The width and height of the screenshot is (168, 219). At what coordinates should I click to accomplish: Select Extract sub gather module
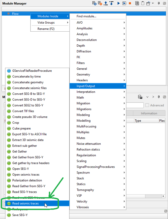[x=37, y=146]
